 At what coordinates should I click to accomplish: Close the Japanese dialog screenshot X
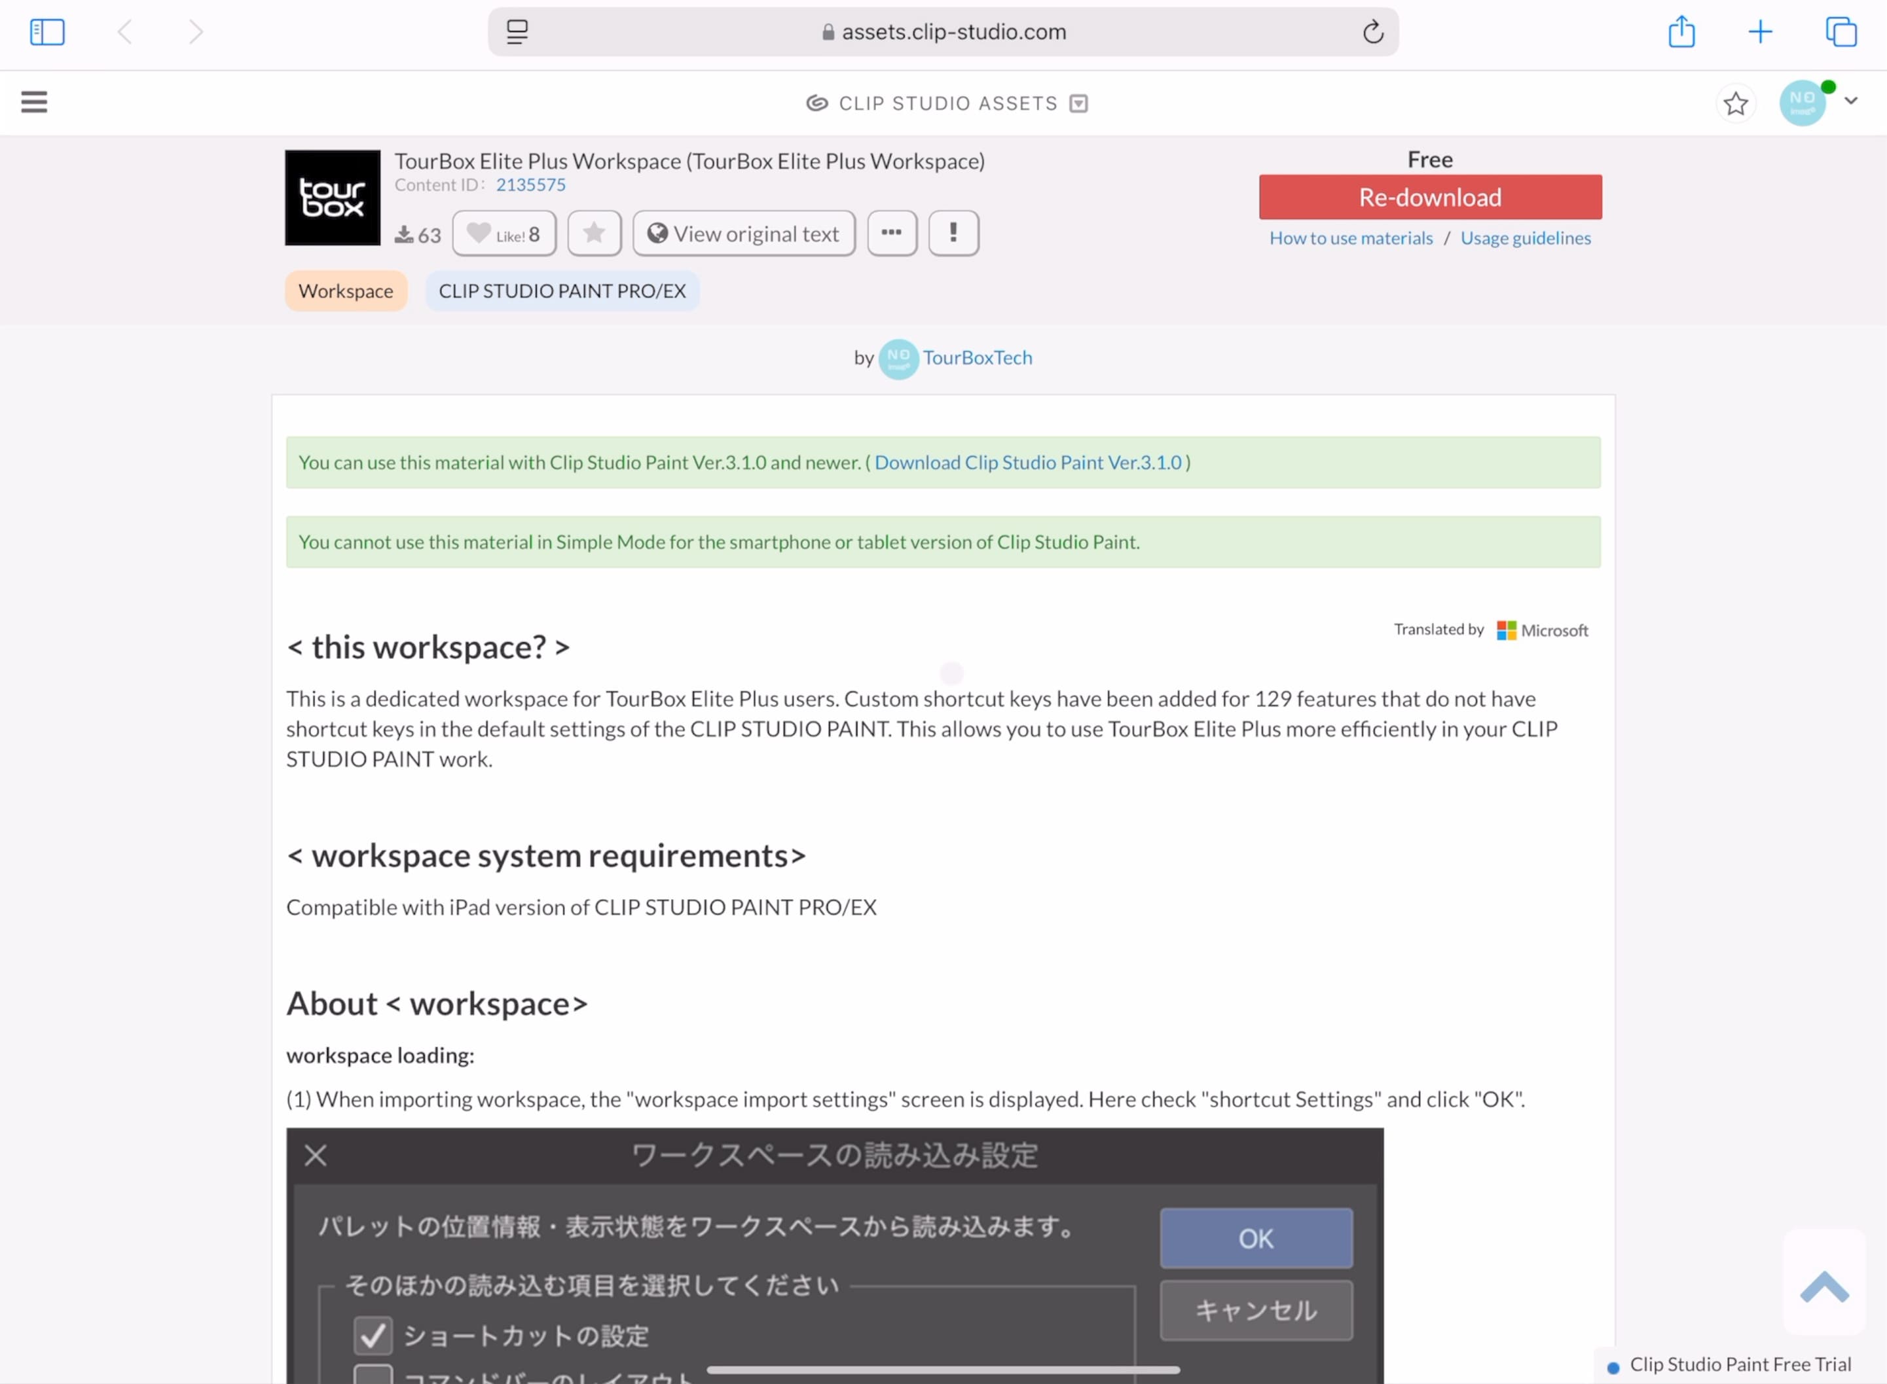pos(316,1155)
